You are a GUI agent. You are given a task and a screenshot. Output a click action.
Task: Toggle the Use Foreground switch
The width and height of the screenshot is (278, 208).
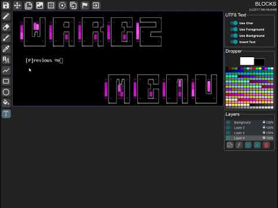234,29
